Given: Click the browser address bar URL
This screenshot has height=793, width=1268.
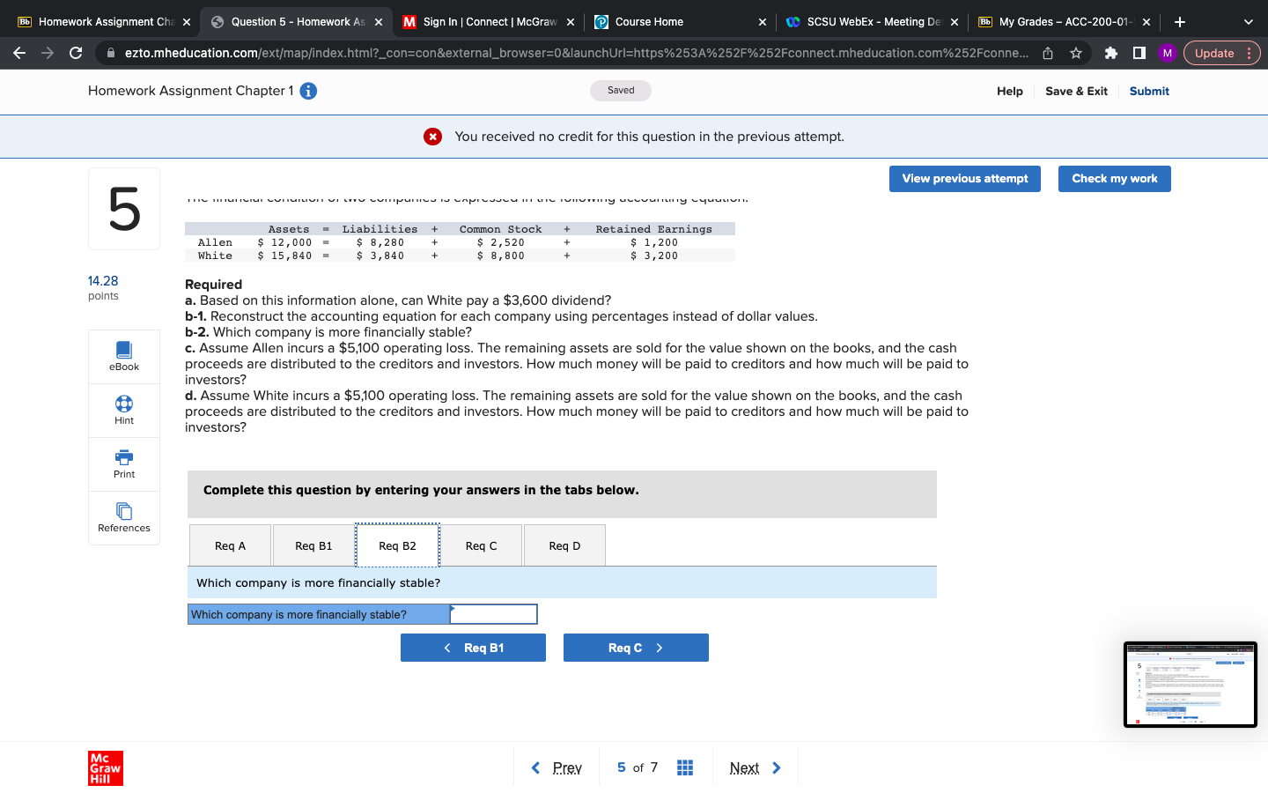Looking at the screenshot, I should pos(576,53).
